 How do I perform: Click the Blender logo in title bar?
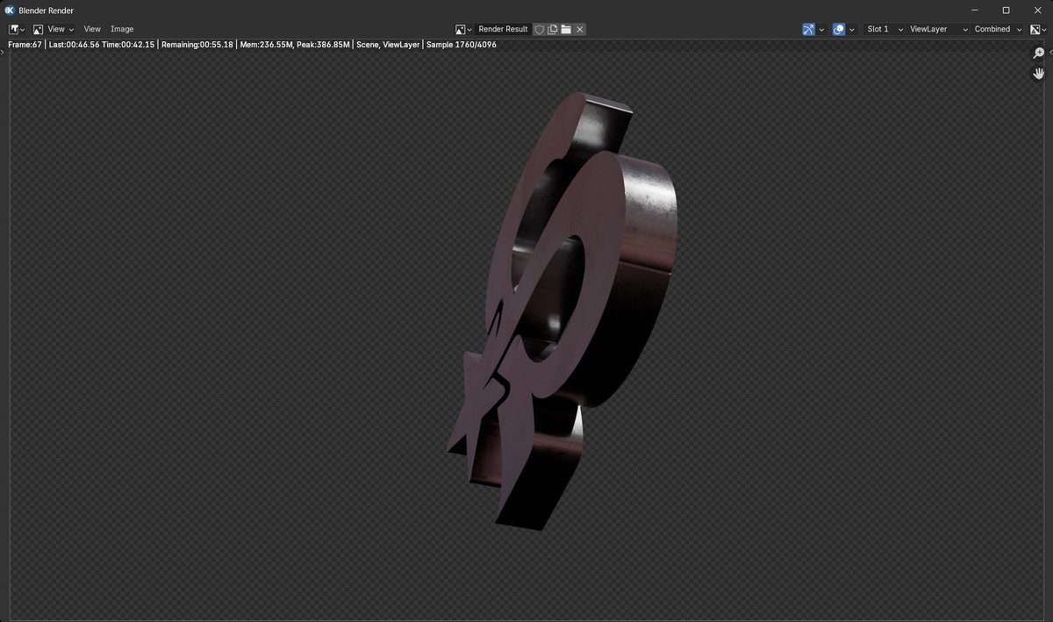(x=10, y=10)
